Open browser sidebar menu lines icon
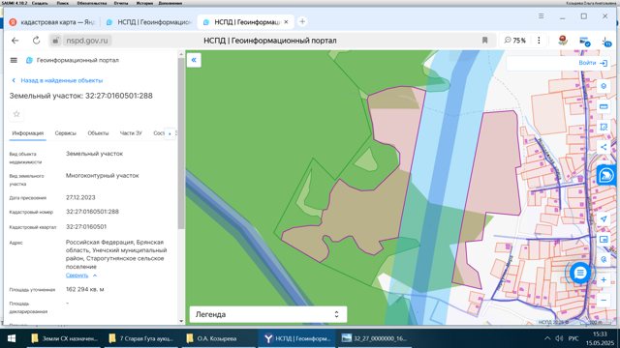The height and width of the screenshot is (348, 620). click(x=541, y=16)
